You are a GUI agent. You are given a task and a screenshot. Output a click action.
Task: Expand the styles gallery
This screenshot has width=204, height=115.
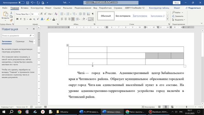point(167,19)
